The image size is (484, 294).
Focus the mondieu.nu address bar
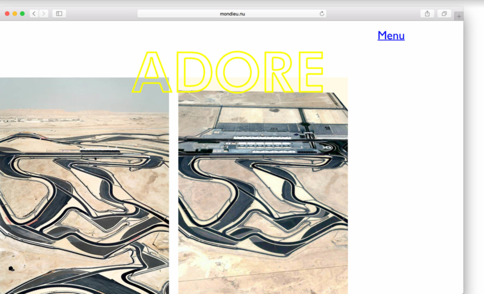[232, 14]
